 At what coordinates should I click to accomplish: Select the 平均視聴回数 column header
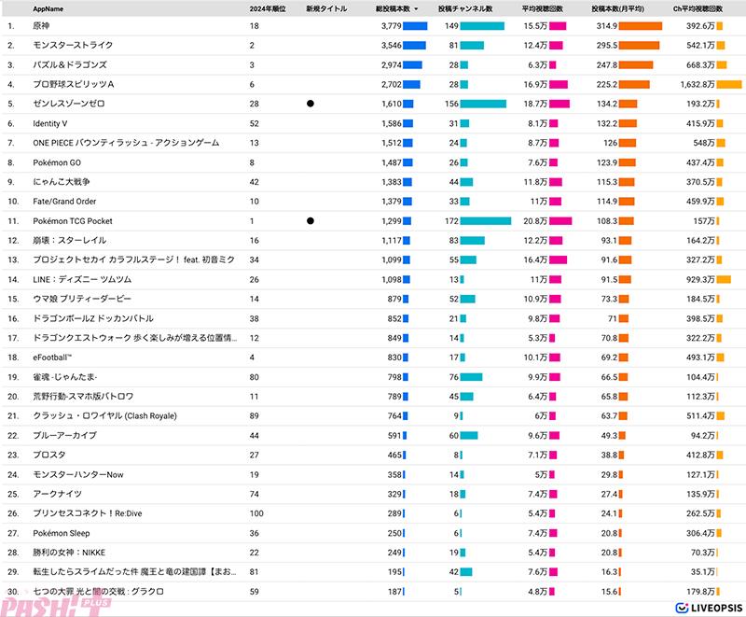[x=542, y=8]
